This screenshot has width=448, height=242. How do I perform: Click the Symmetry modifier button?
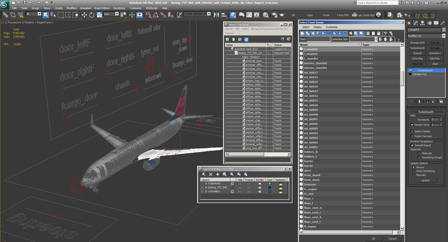[x=435, y=53]
